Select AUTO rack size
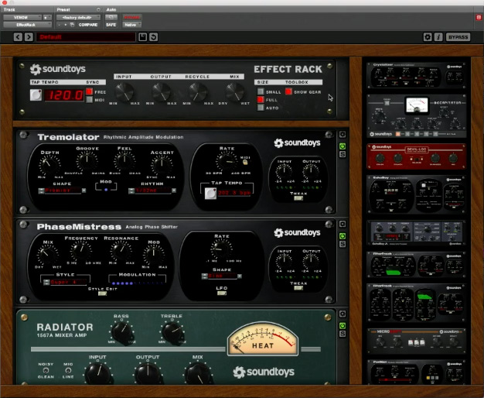484x398 pixels. click(261, 108)
